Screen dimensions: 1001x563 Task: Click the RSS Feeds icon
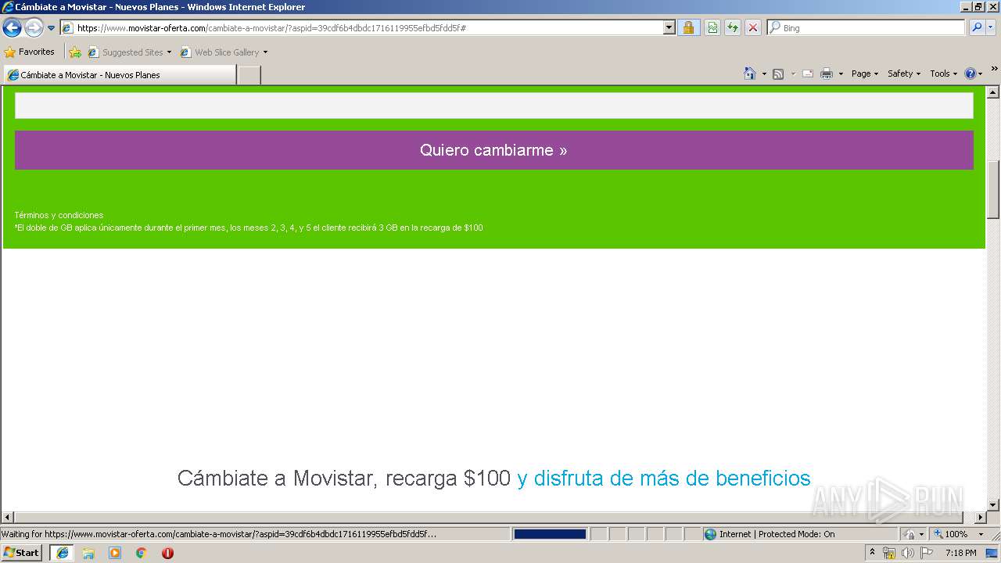(x=778, y=74)
